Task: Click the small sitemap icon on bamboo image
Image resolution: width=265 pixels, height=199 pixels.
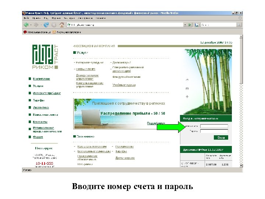Action: click(187, 97)
